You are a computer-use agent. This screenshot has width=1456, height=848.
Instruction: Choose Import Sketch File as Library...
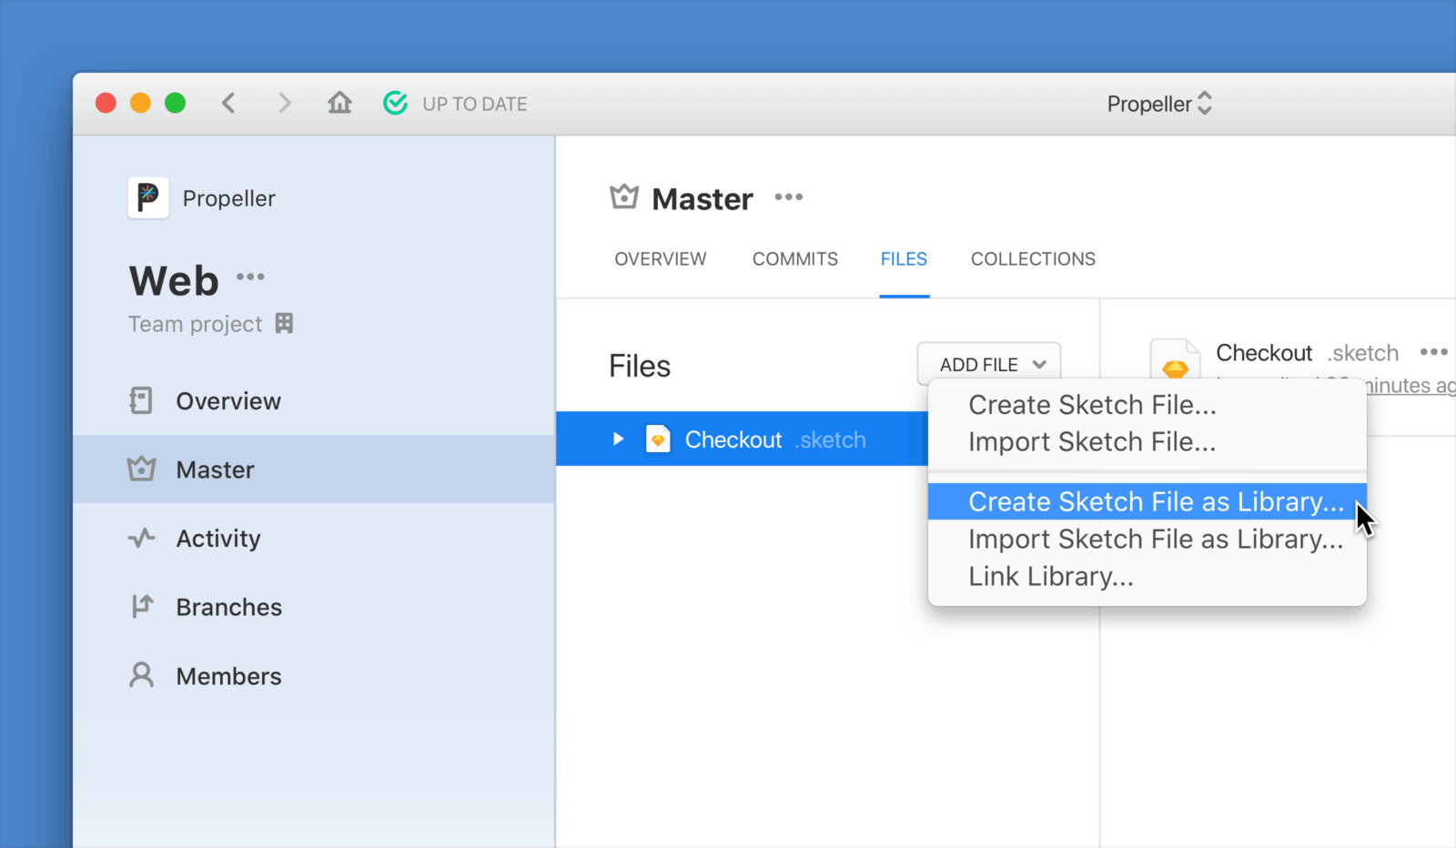coord(1147,540)
